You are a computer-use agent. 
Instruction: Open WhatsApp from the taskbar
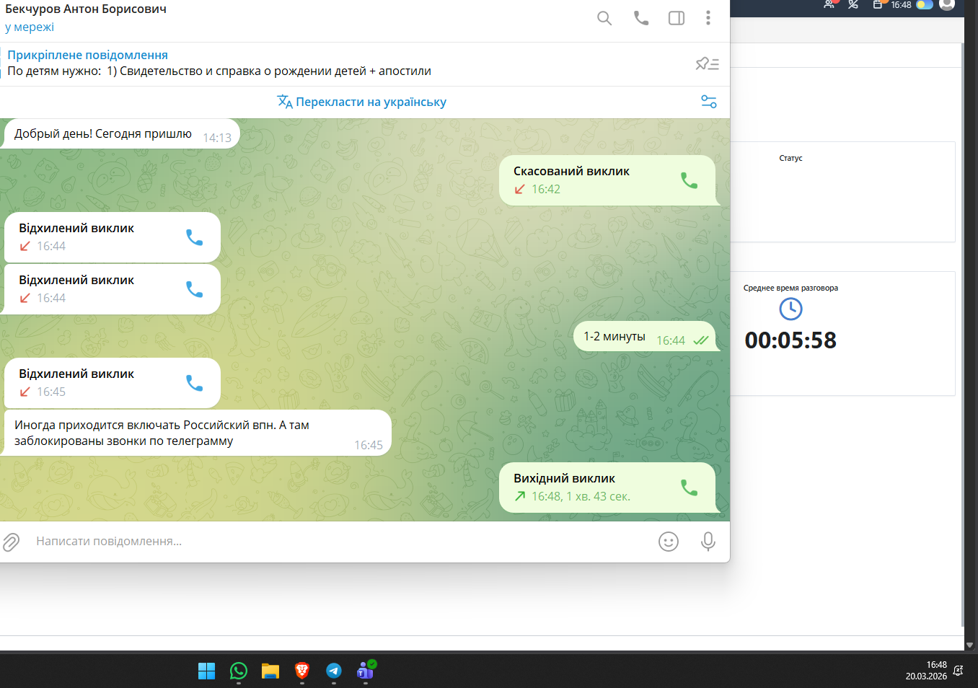pos(239,671)
